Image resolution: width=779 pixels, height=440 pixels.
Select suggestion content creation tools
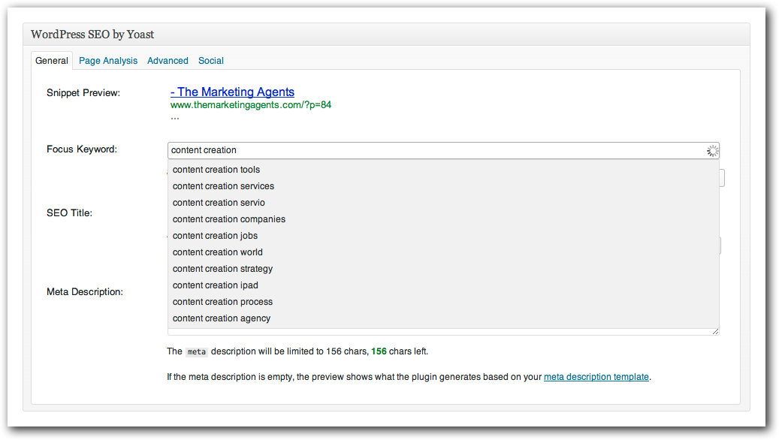(x=443, y=170)
